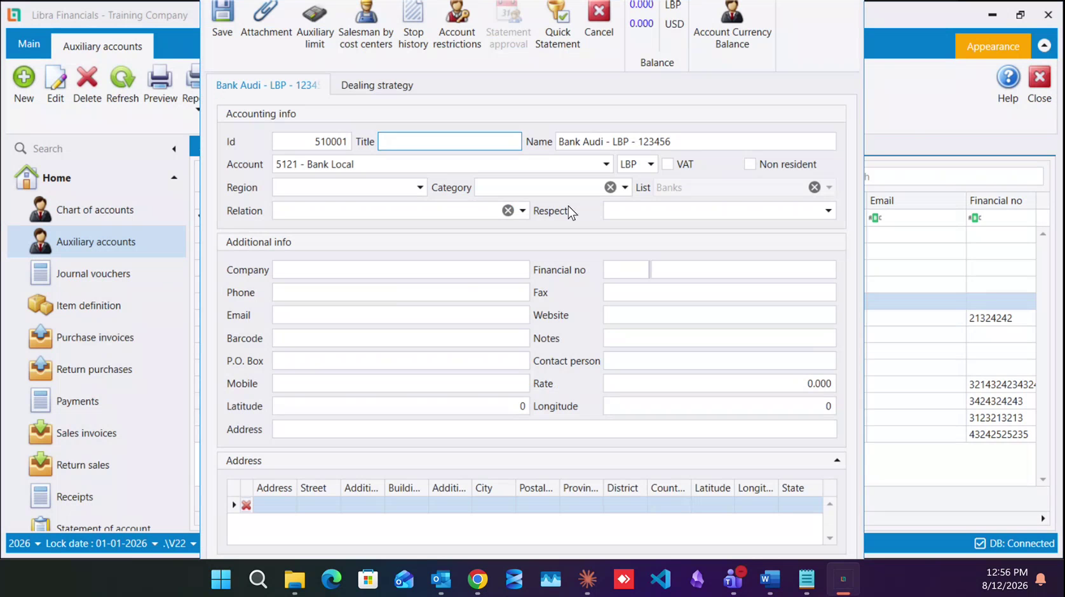Open Account Currency Balance
Viewport: 1065px width, 597px height.
pos(732,25)
